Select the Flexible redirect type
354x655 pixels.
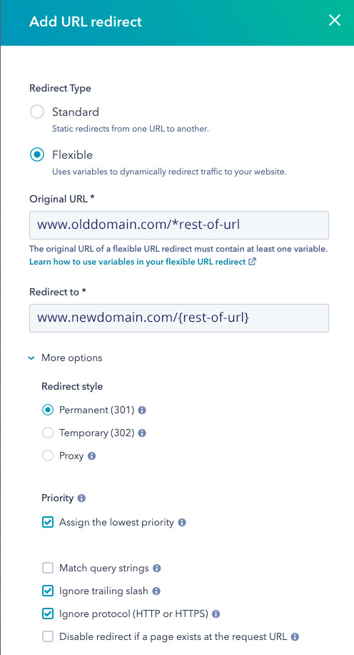tap(37, 155)
